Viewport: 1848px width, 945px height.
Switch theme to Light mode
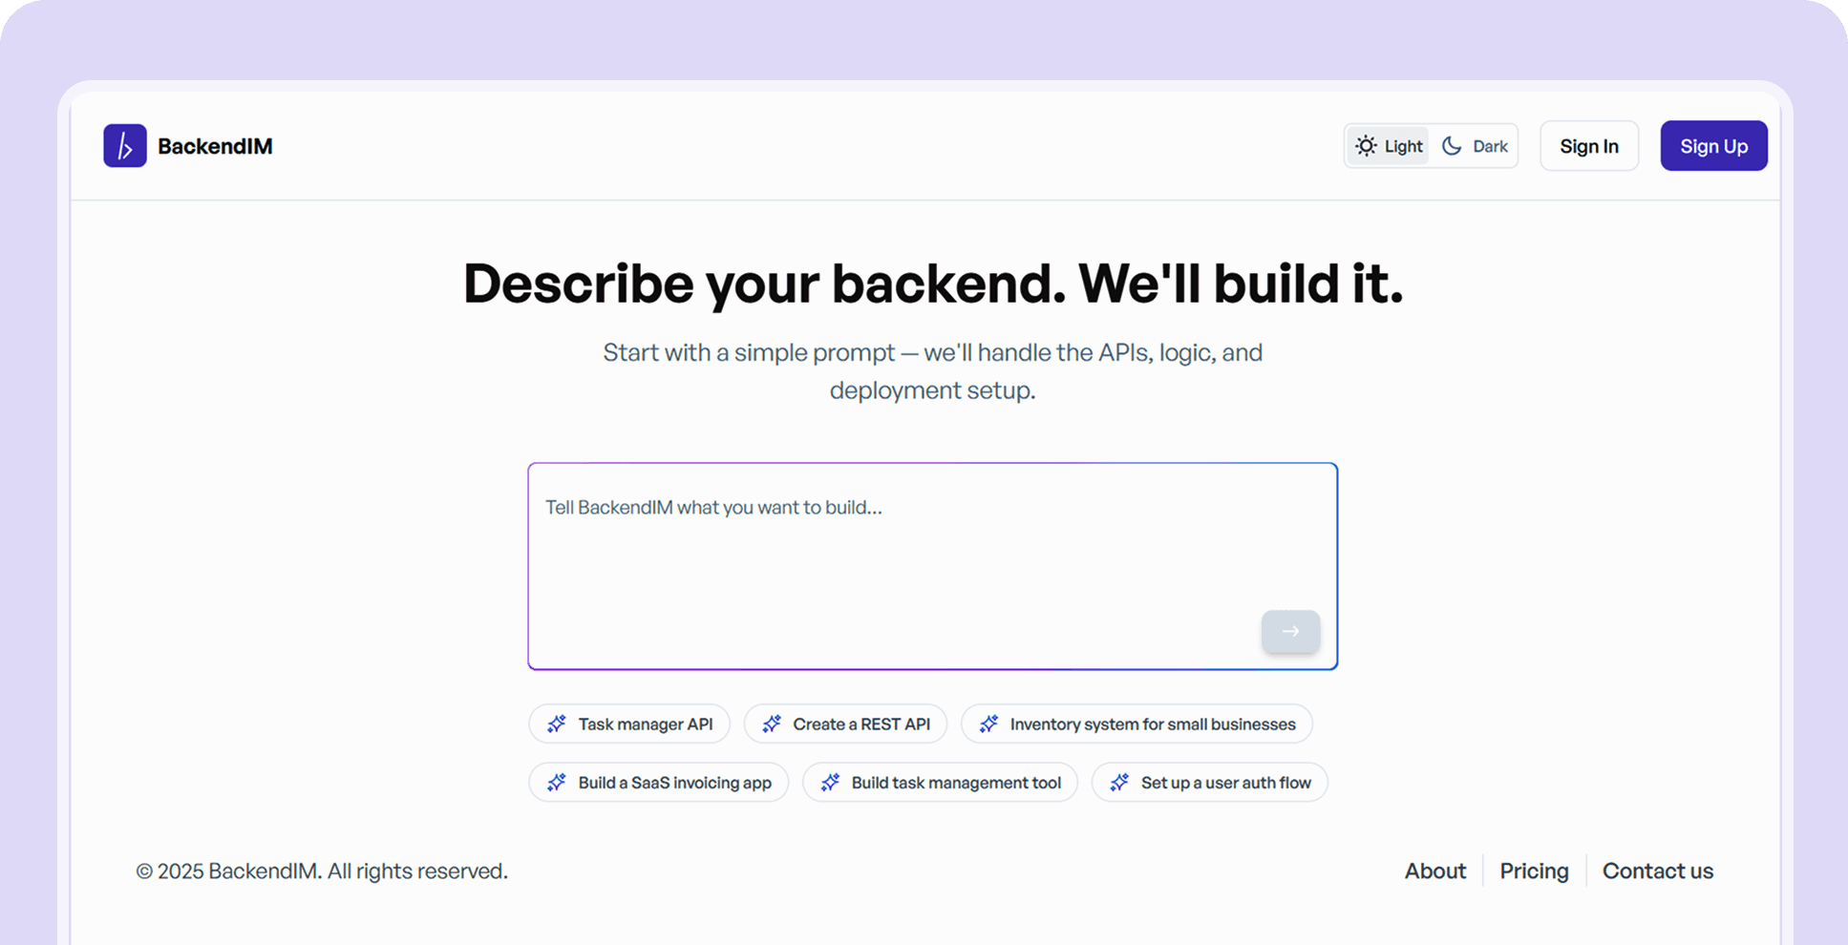click(x=1389, y=146)
